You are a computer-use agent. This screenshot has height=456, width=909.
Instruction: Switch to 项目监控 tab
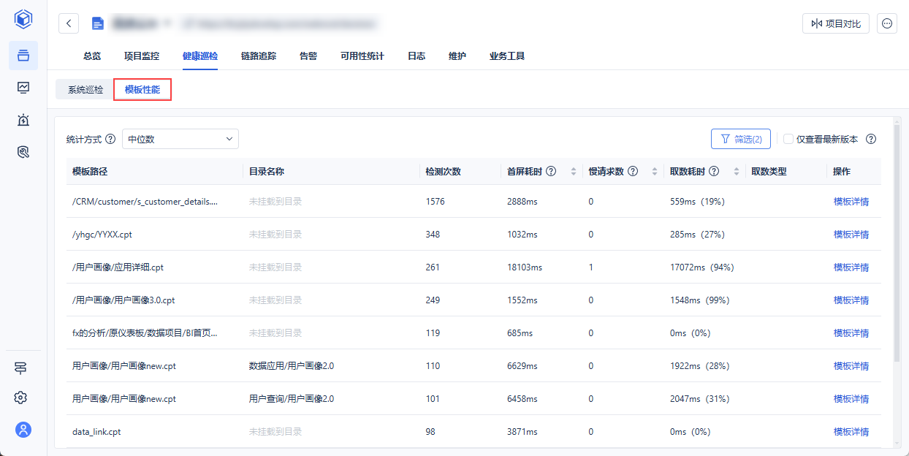(142, 56)
